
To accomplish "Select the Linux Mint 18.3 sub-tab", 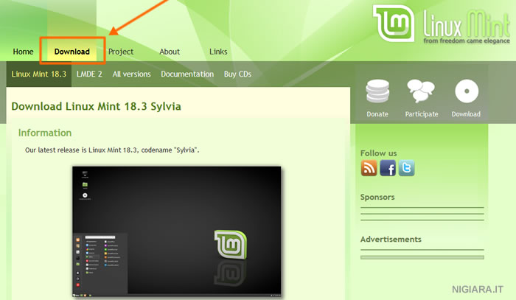I will pyautogui.click(x=38, y=74).
